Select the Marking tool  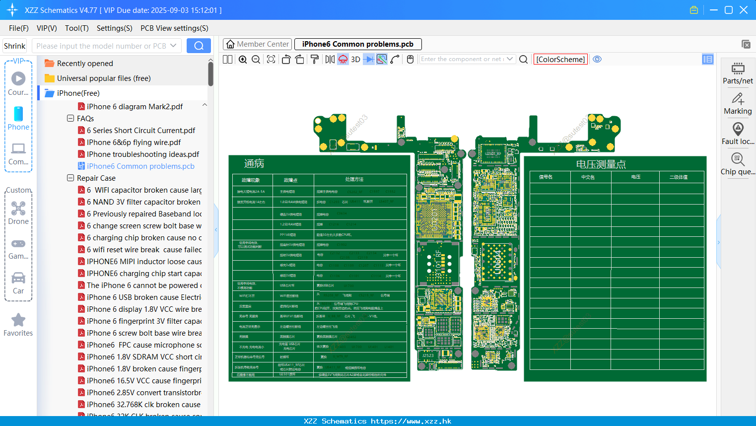click(738, 103)
